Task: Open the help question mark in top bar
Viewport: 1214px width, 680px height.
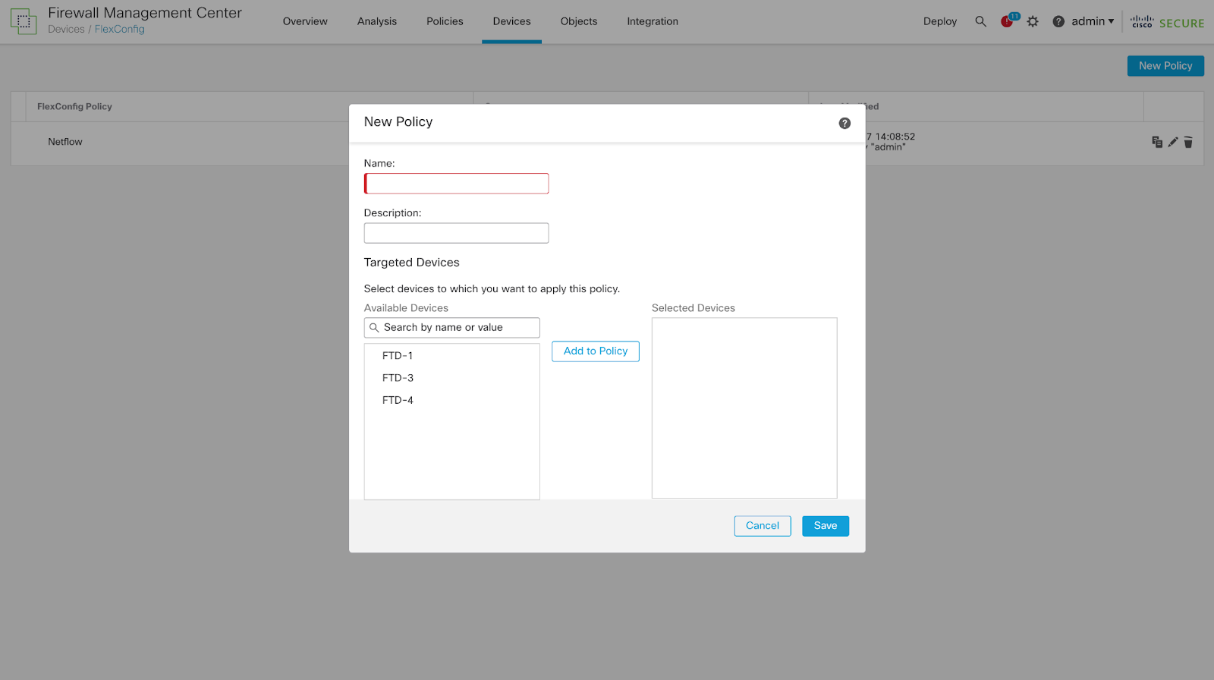Action: tap(1058, 21)
